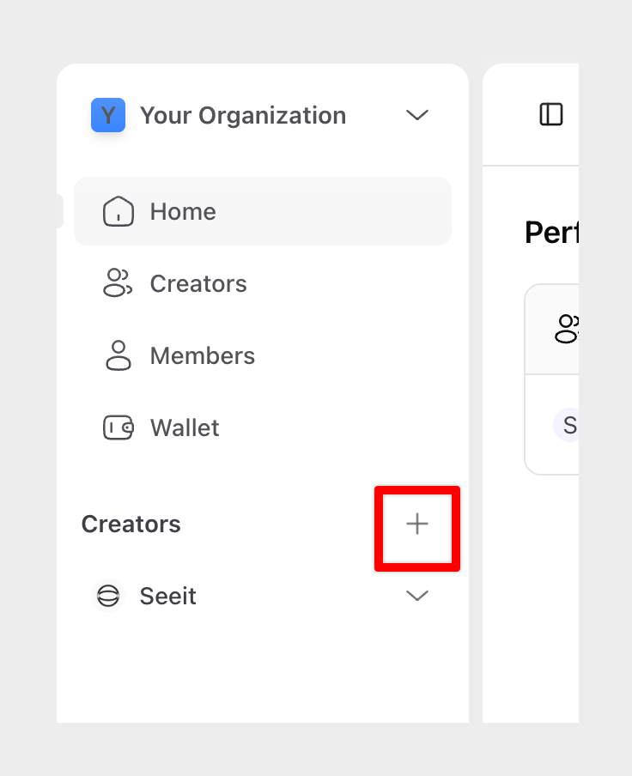Click the Creators section header
This screenshot has width=632, height=776.
coord(131,524)
